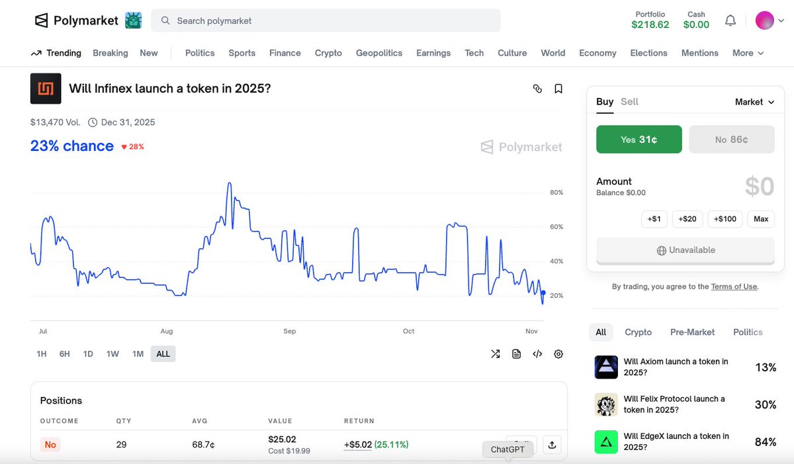Open the EdgeX market icon

coord(606,441)
